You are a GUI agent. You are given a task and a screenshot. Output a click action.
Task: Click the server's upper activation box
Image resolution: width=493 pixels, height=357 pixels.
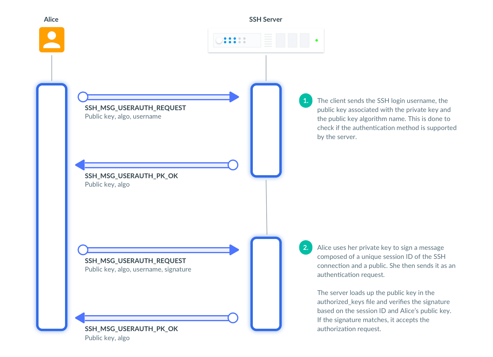[266, 130]
